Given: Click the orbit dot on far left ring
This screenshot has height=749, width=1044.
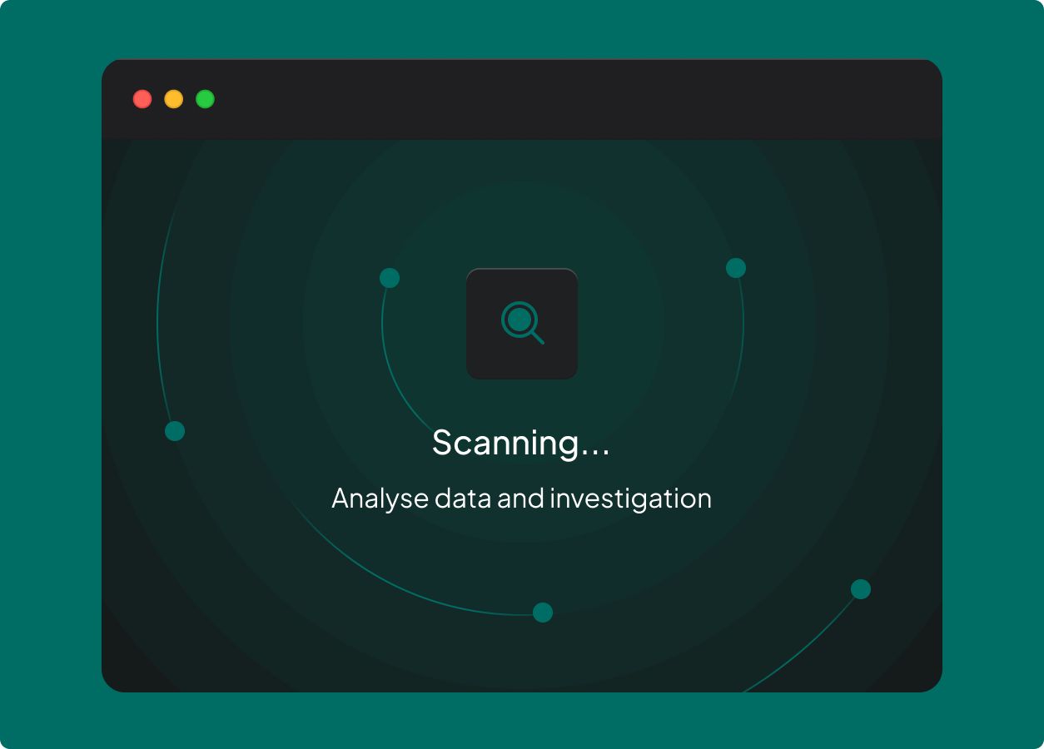Looking at the screenshot, I should 175,431.
